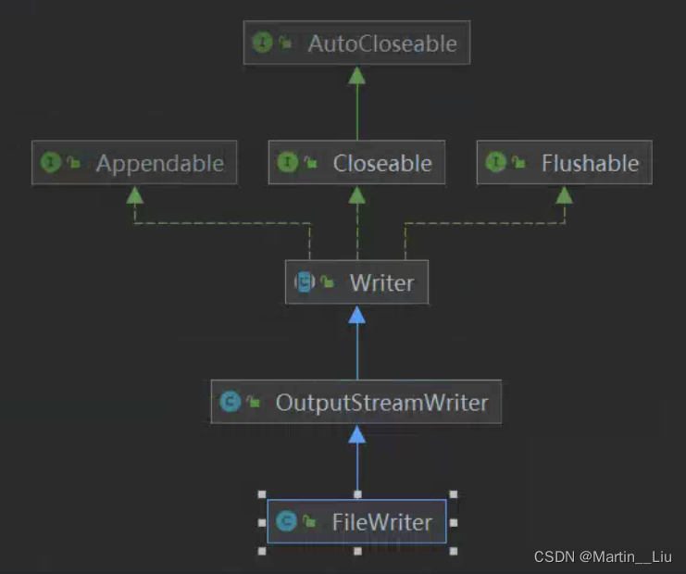This screenshot has width=686, height=574.
Task: Click the interface icon beside AutoCloseable
Action: point(262,43)
